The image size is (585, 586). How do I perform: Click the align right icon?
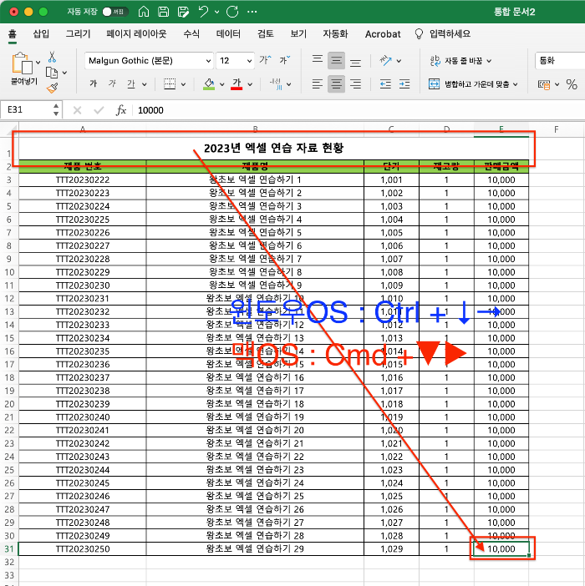pyautogui.click(x=355, y=84)
